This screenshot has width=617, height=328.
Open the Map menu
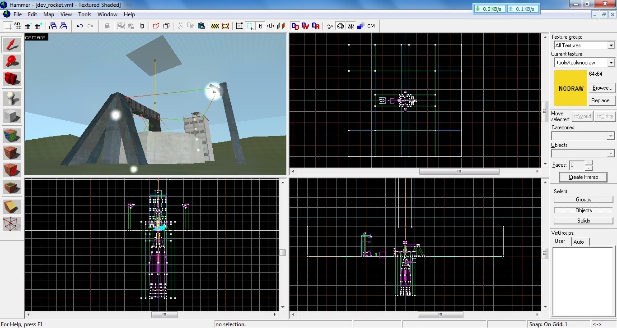pyautogui.click(x=49, y=14)
